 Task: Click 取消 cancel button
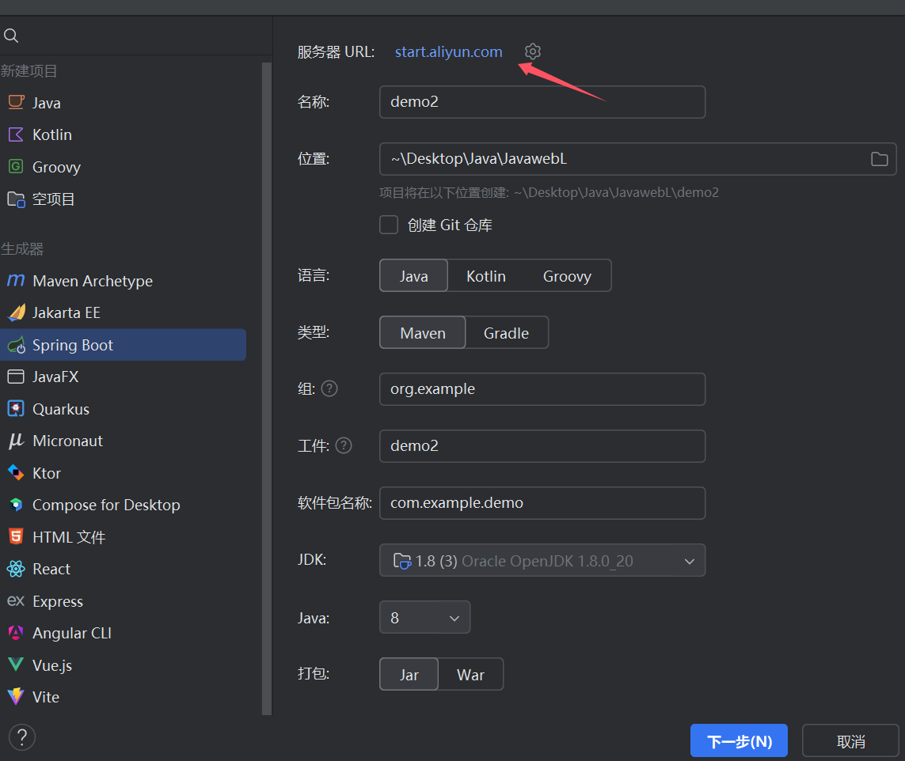[850, 740]
